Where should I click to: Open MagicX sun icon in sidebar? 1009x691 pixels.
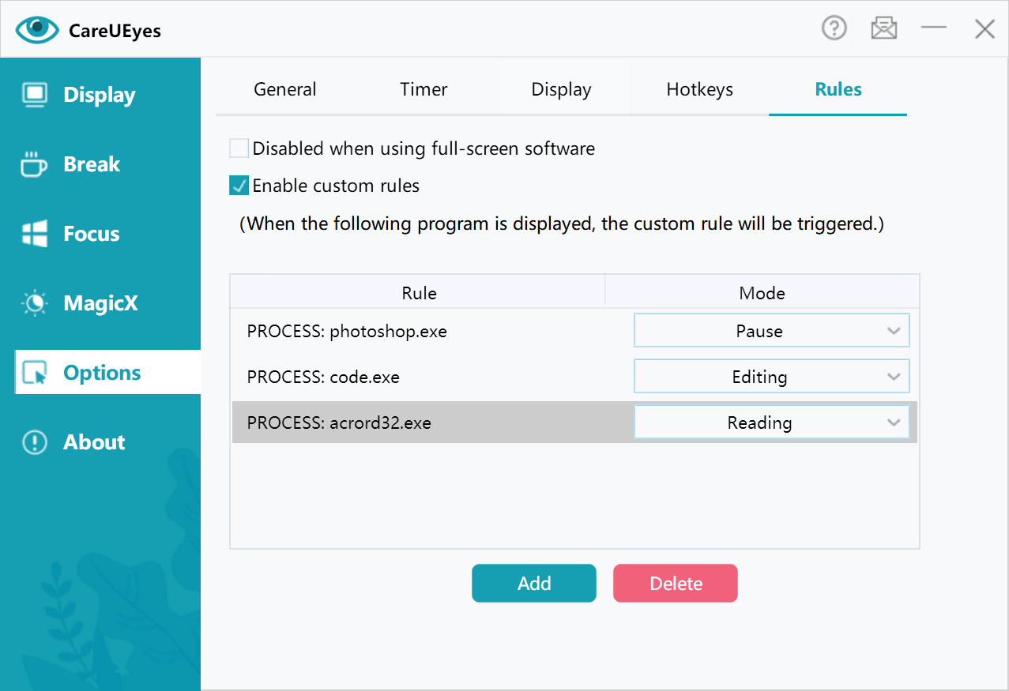point(35,303)
